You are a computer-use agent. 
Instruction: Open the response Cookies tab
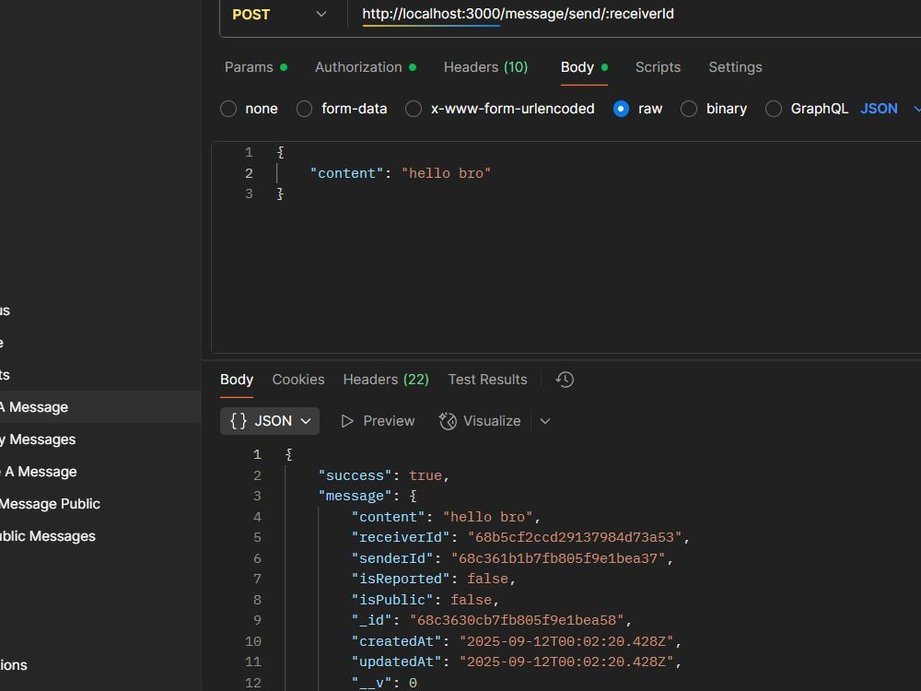coord(298,380)
